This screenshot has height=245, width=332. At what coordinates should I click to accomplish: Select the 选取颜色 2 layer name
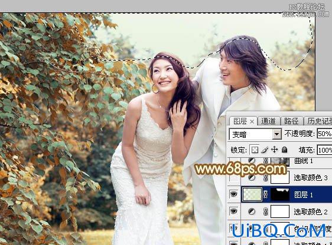click(311, 211)
